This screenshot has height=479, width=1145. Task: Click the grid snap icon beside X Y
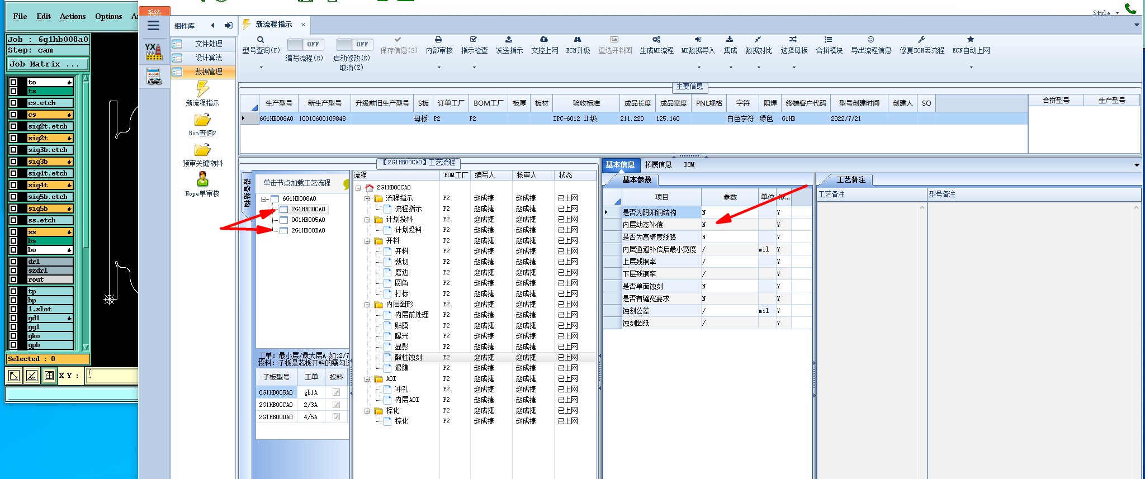(x=49, y=376)
